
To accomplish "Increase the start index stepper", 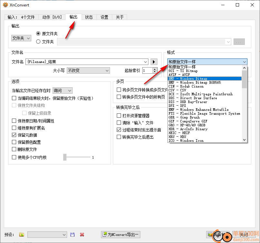I will tap(155, 69).
